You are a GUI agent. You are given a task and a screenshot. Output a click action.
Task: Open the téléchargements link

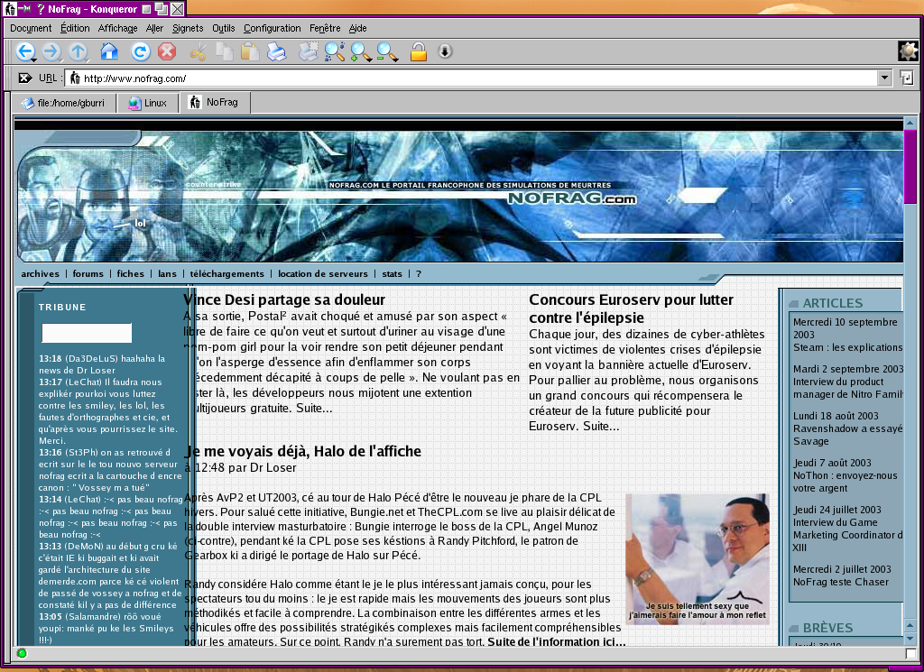[226, 274]
